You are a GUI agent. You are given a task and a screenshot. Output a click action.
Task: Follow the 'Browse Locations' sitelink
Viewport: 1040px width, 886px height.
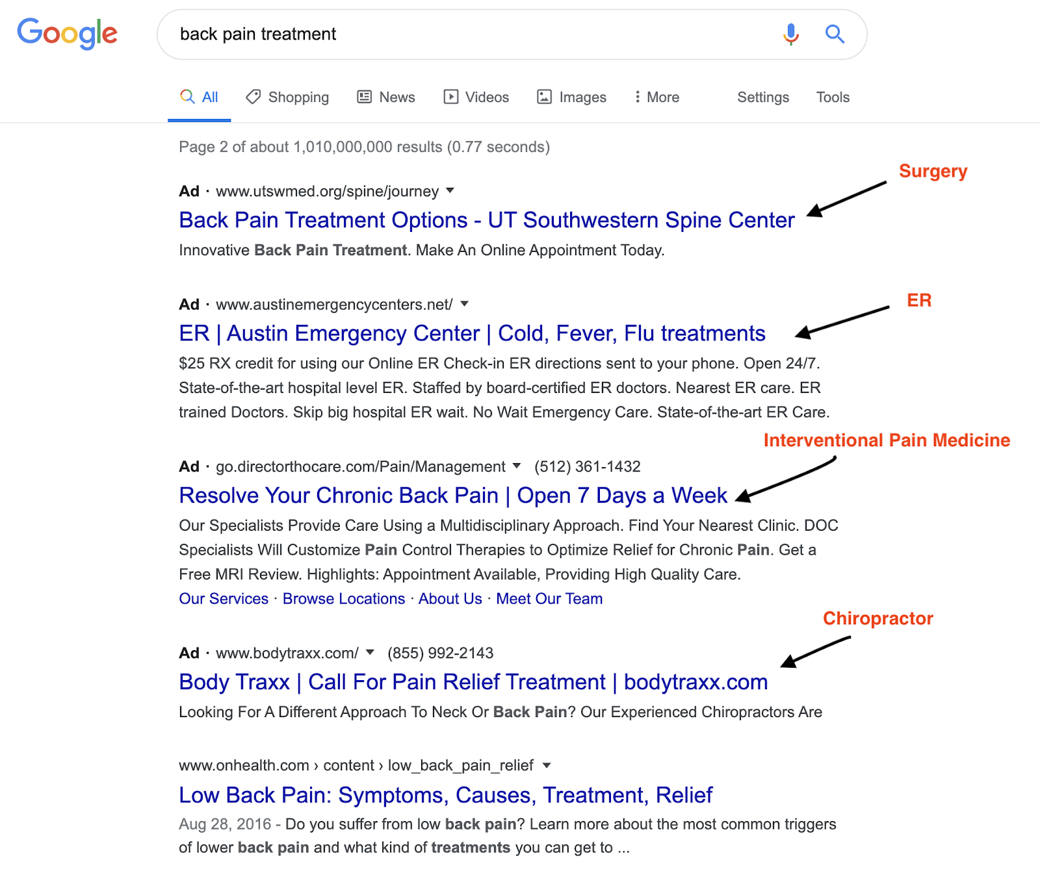point(344,599)
